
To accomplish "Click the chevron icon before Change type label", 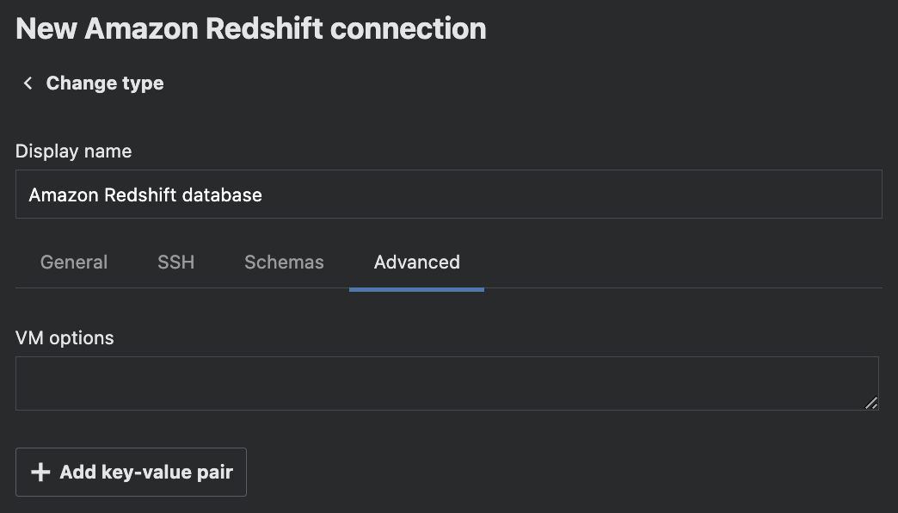I will (x=27, y=83).
